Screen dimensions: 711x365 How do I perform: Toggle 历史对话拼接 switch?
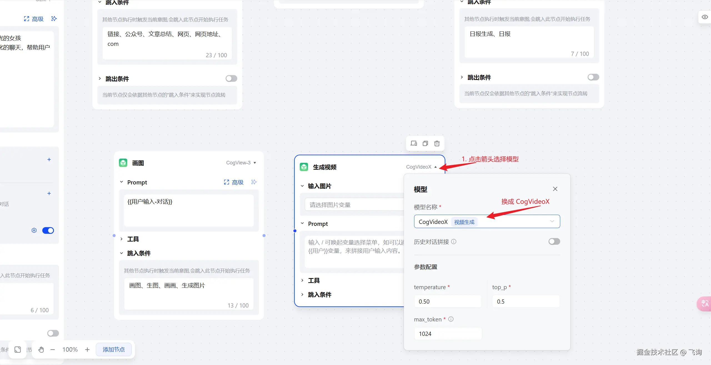pyautogui.click(x=554, y=241)
